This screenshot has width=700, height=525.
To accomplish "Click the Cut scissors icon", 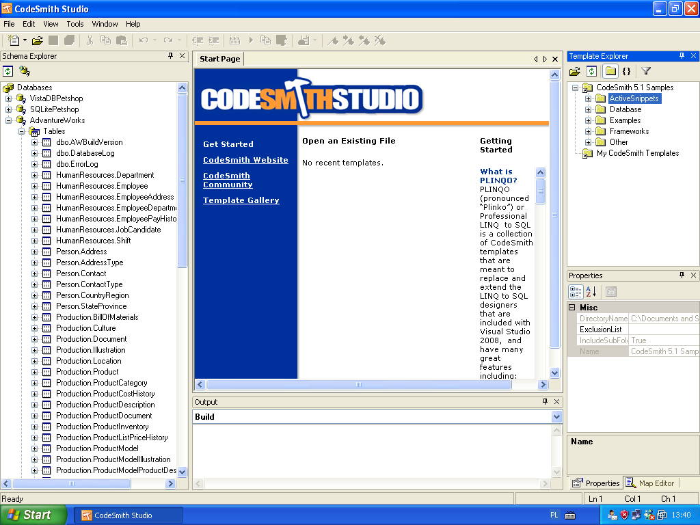I will [x=90, y=40].
